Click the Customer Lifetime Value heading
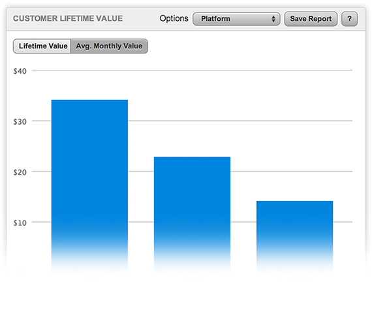The height and width of the screenshot is (310, 372). pos(68,18)
